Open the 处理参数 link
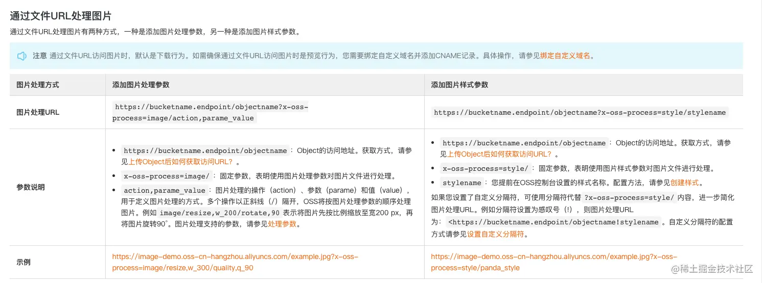Viewport: 762px width, 283px height. 282,224
